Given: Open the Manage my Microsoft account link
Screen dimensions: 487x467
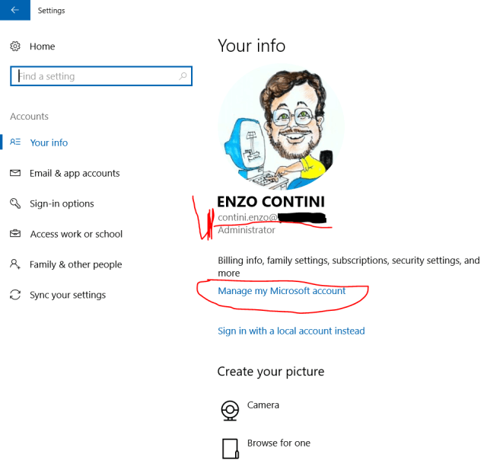Looking at the screenshot, I should coord(282,291).
